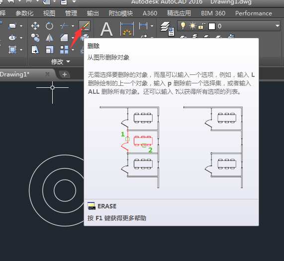Open Trim tool dropdown arrow
The width and height of the screenshot is (284, 261).
[73, 26]
